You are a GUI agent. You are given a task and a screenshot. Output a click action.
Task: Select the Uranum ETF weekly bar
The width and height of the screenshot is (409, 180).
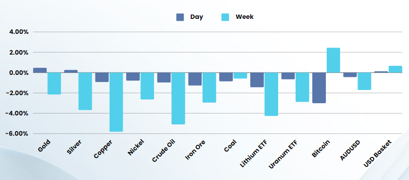[x=302, y=87]
